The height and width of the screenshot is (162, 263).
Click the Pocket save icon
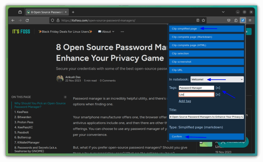[x=229, y=20]
